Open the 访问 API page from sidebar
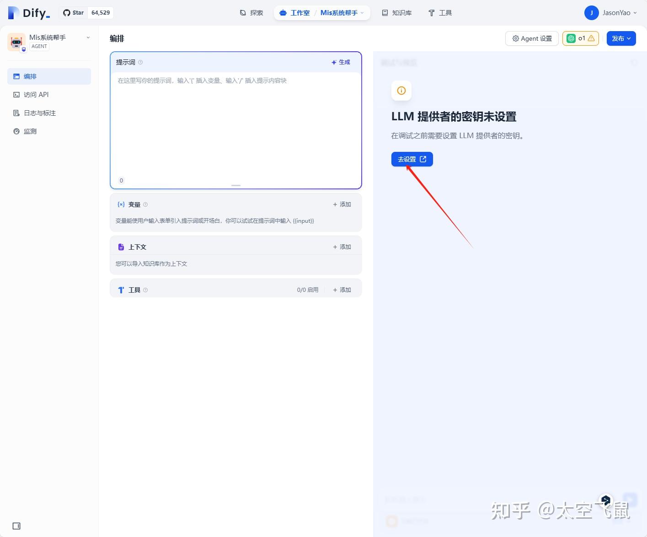Screen dimensions: 647x537 (37, 94)
